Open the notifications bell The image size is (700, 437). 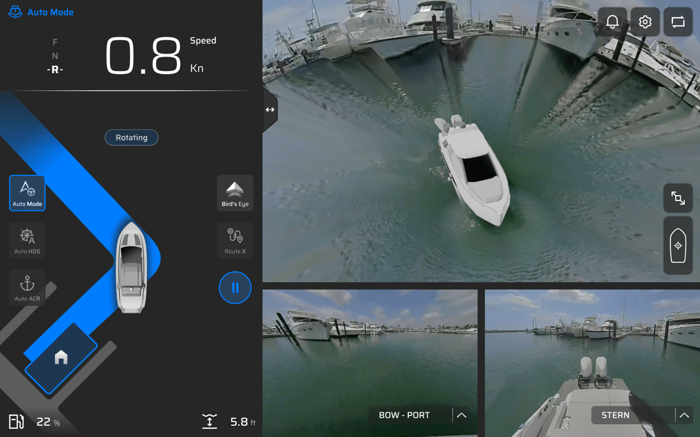pos(612,22)
